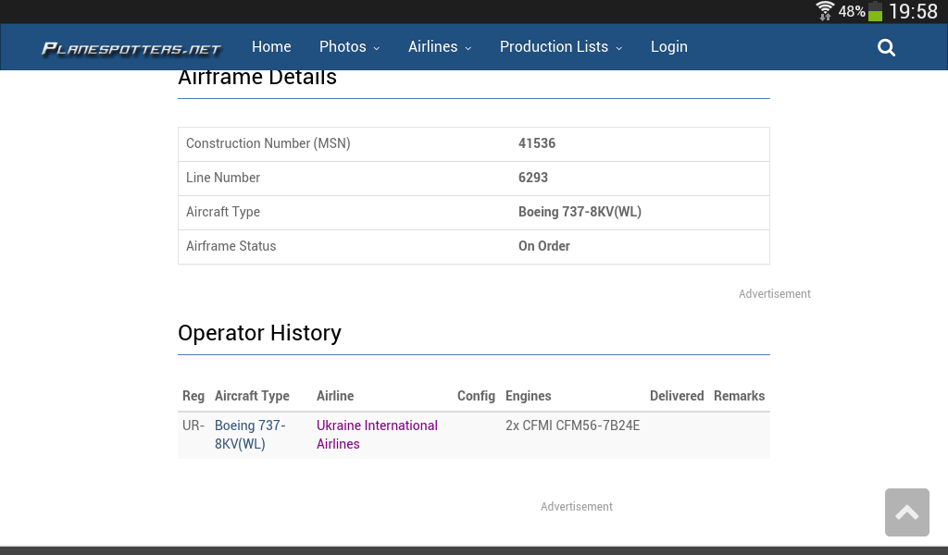Go to the Home page

click(271, 47)
